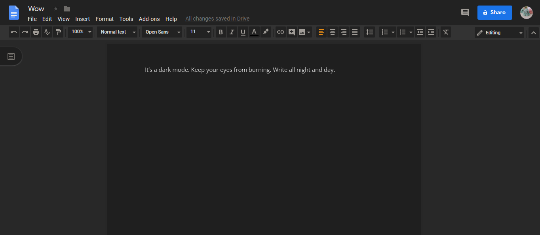The width and height of the screenshot is (540, 235).
Task: Open the Help menu
Action: pyautogui.click(x=171, y=19)
